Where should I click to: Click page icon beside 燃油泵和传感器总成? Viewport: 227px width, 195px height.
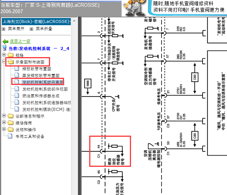pos(17,95)
